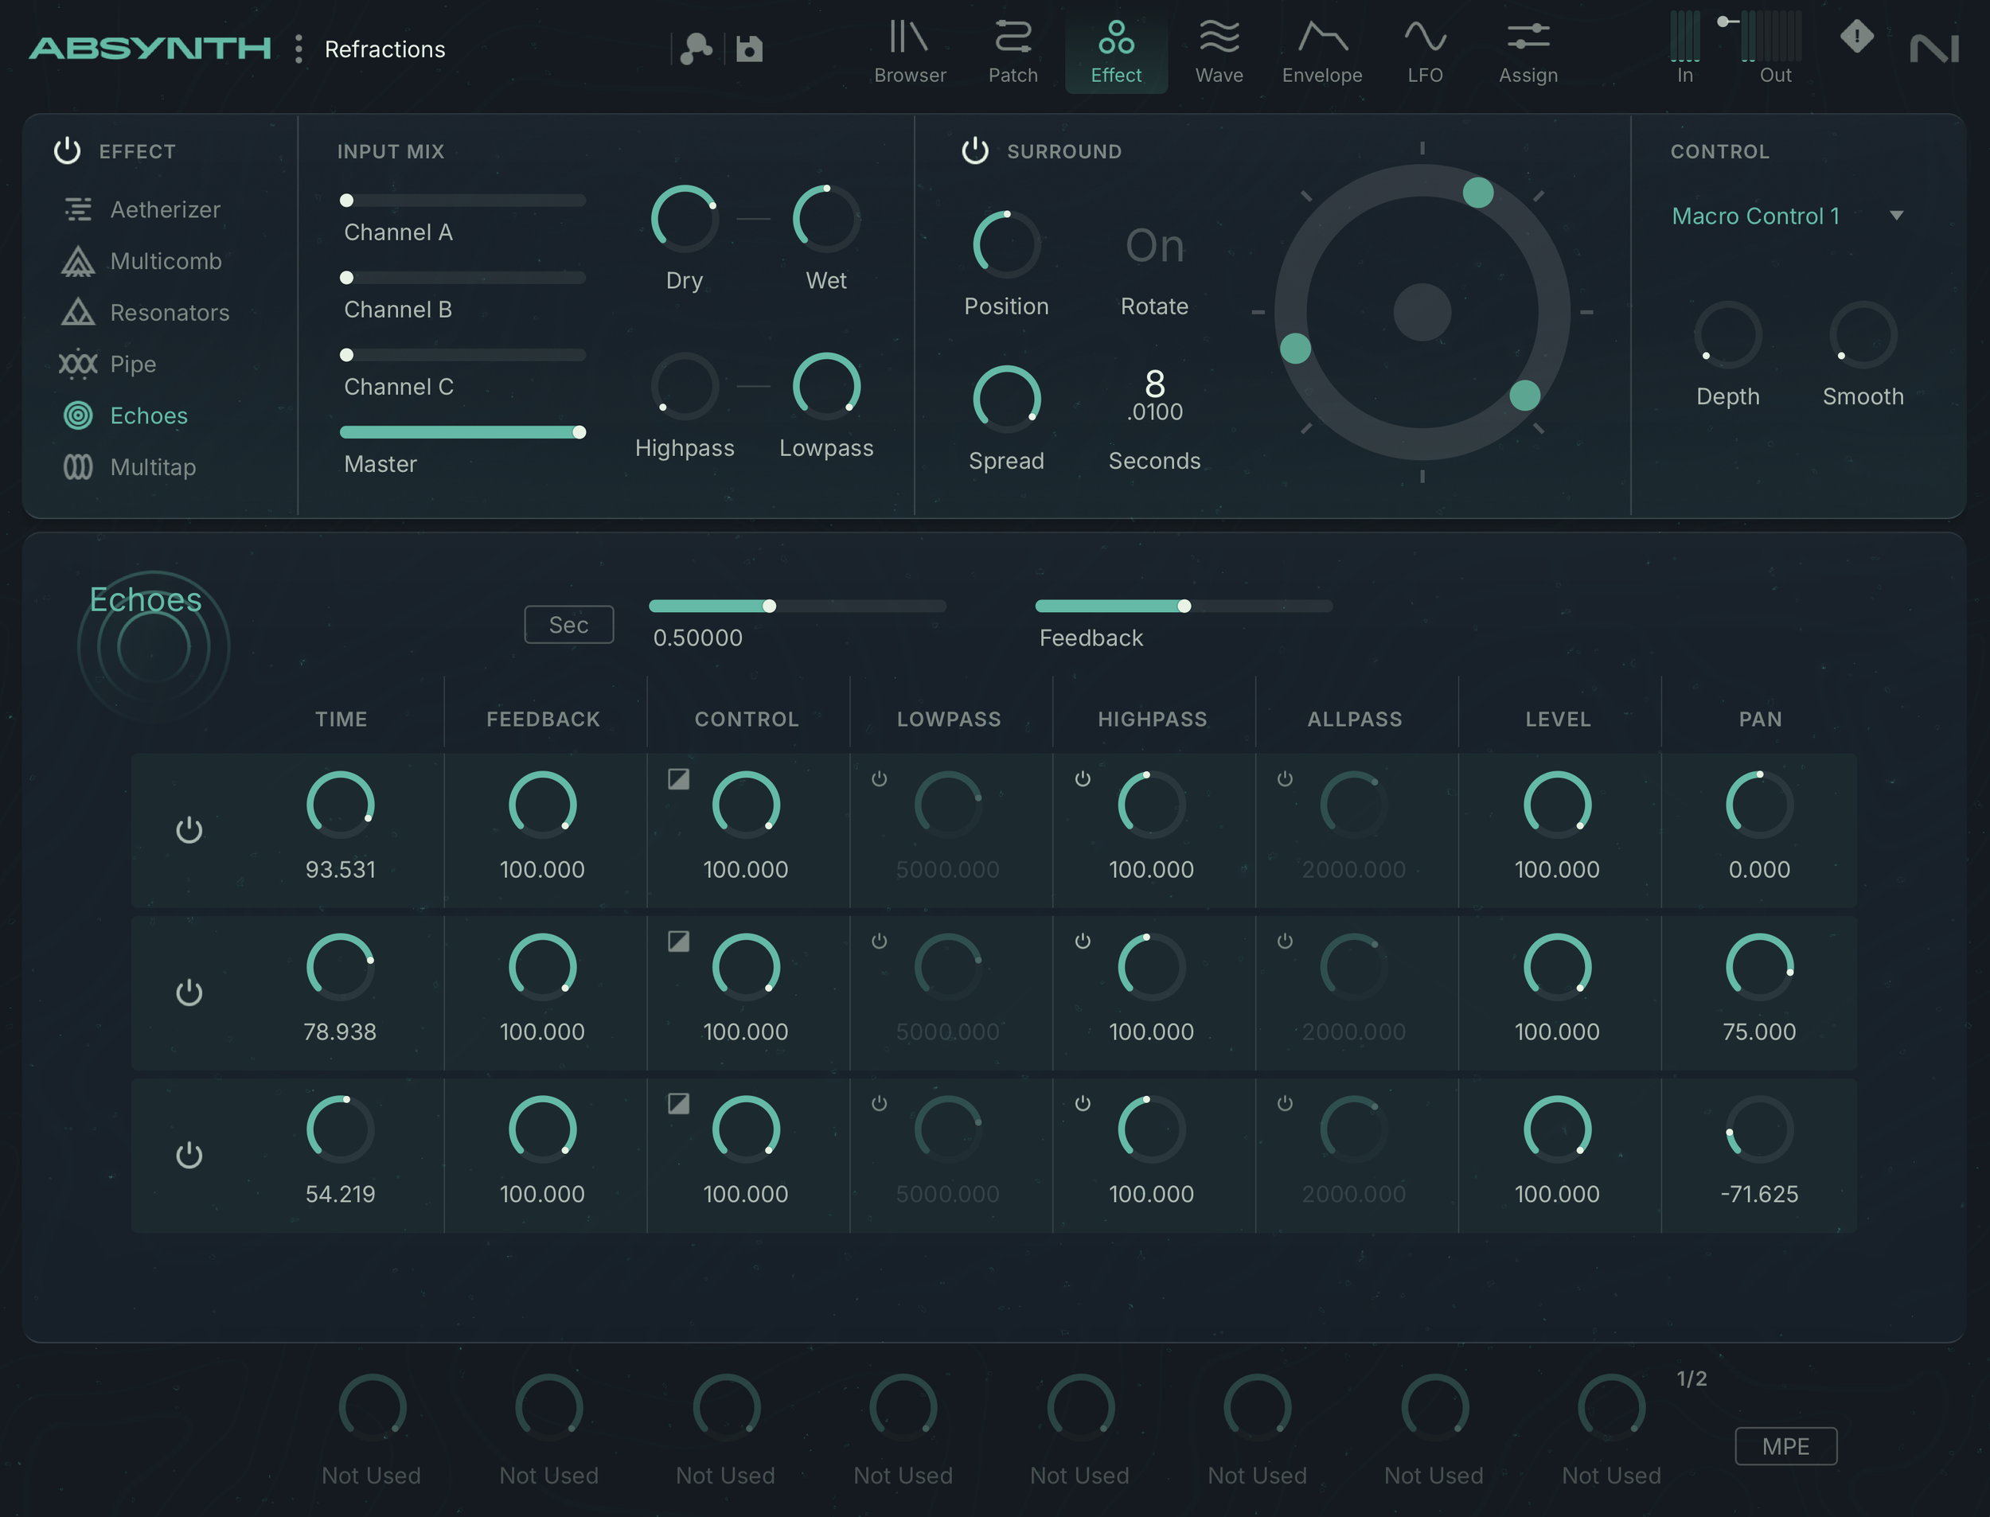Save the preset with the disk icon

click(x=749, y=49)
